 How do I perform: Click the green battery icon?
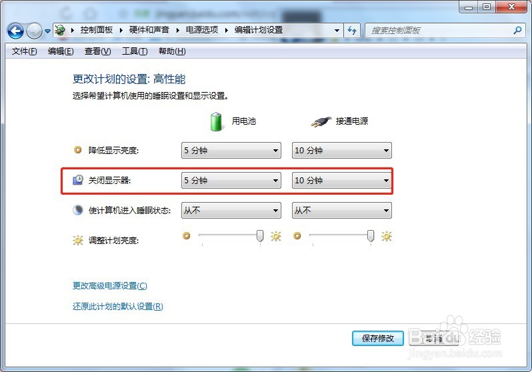(x=216, y=121)
